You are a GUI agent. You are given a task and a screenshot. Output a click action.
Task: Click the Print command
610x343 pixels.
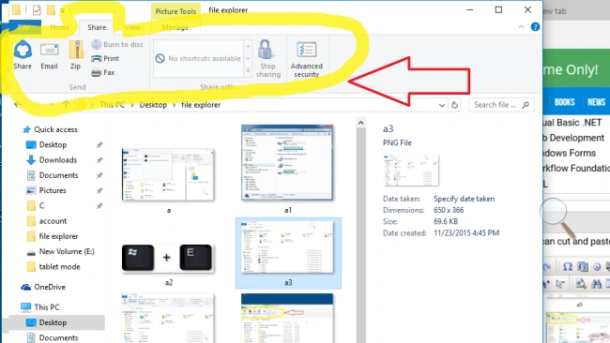point(105,58)
